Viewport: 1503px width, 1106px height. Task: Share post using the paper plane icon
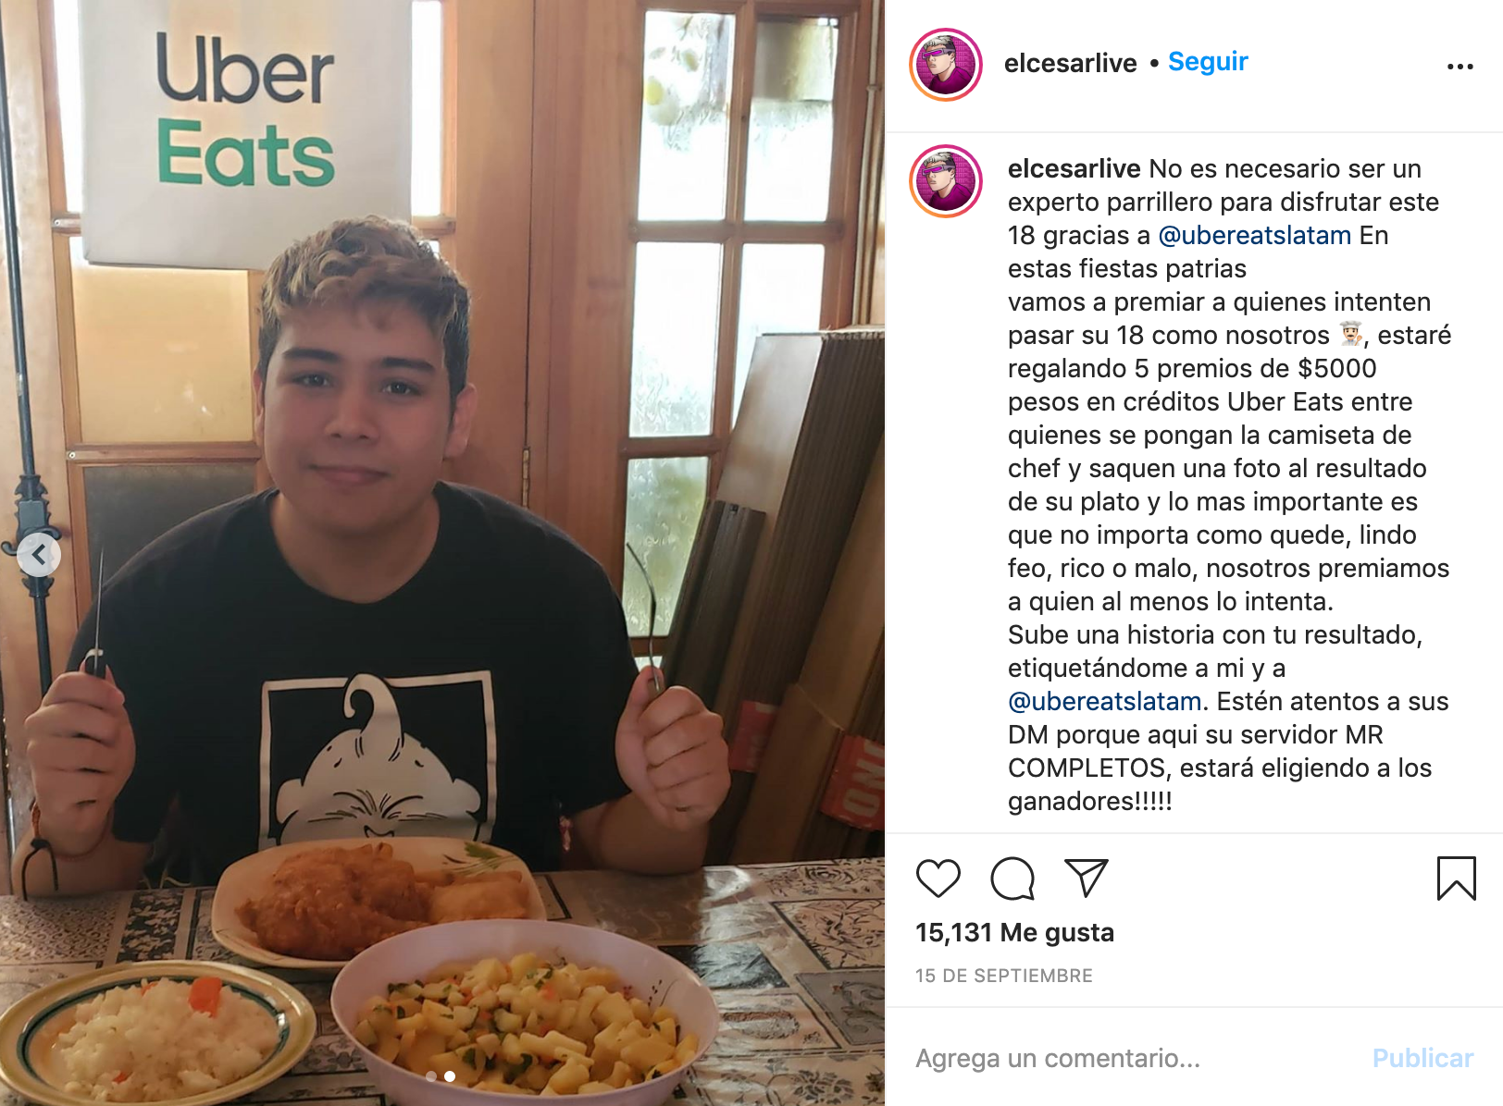1087,878
